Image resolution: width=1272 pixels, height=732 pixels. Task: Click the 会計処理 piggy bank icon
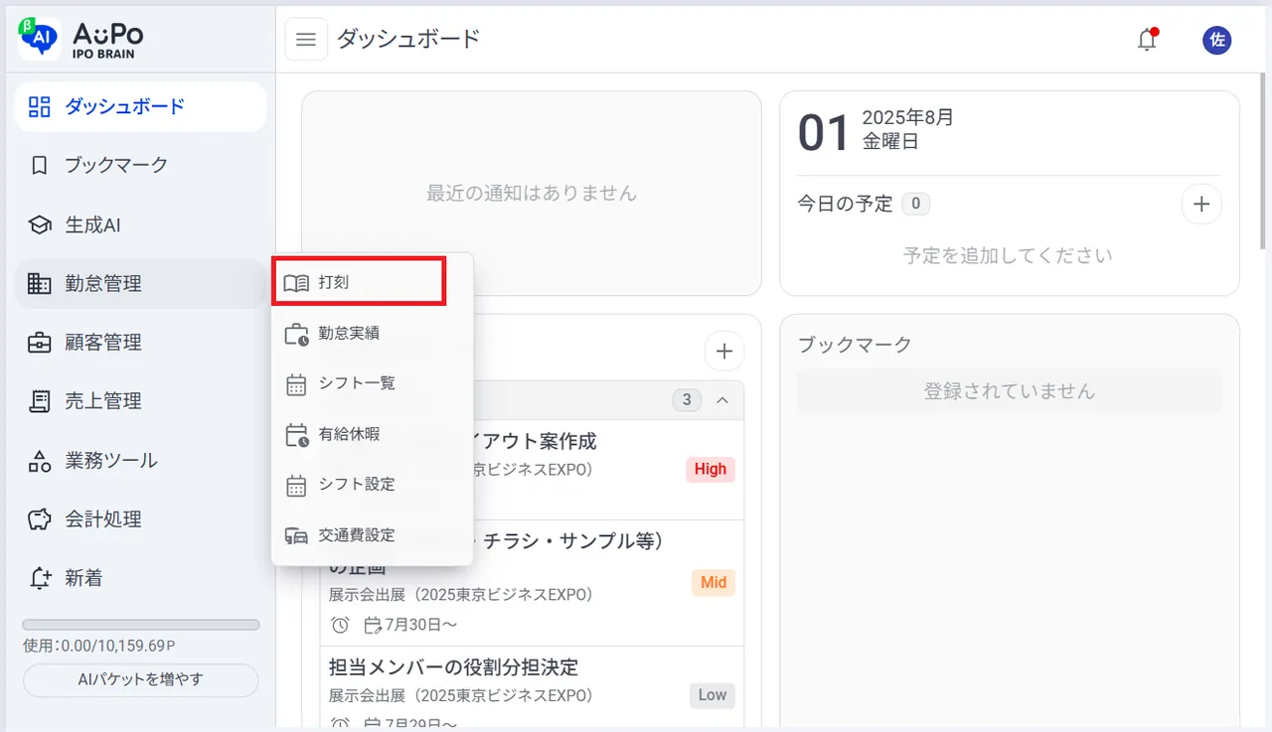point(39,519)
